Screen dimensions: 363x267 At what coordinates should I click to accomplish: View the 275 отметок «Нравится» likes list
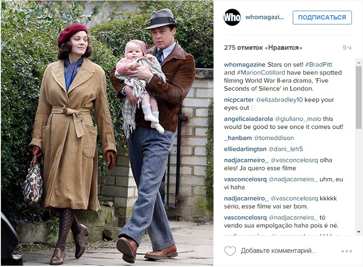(263, 48)
